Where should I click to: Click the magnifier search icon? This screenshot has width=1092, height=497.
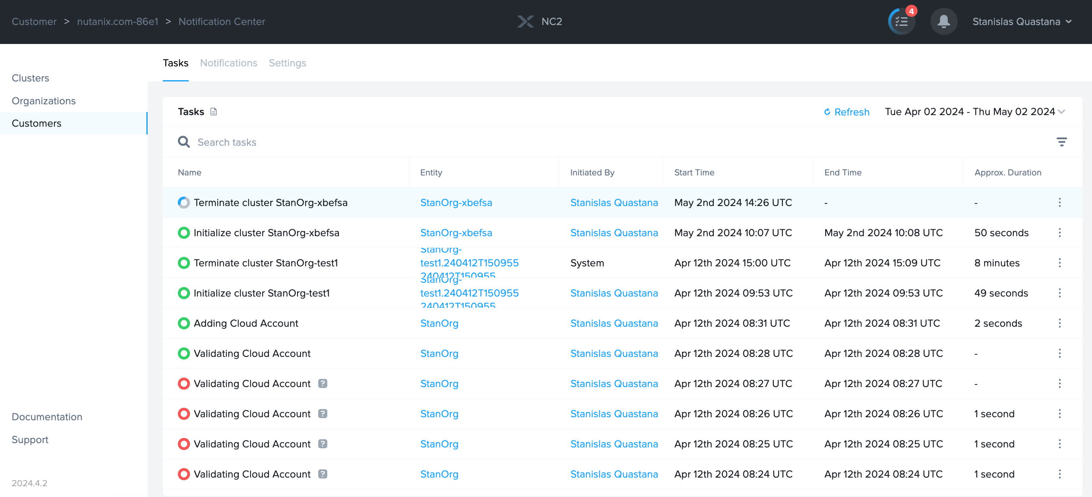(x=184, y=142)
